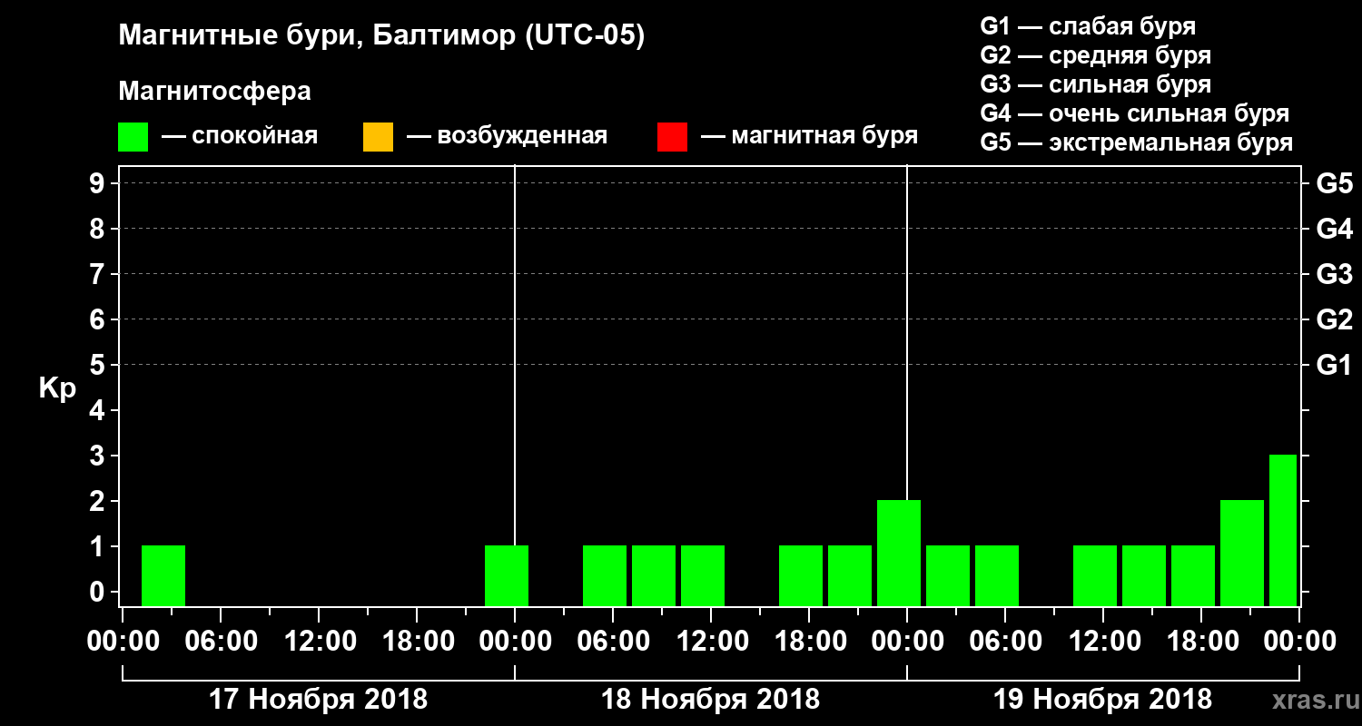Click the final '00:00' label ending 19 Ноября
Viewport: 1362px width, 726px height.
[1298, 641]
